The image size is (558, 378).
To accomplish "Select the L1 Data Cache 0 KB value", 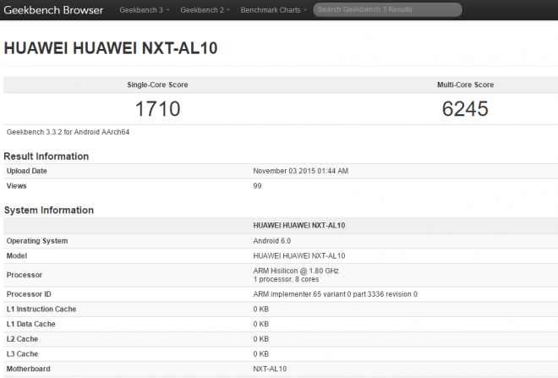I will click(x=261, y=324).
